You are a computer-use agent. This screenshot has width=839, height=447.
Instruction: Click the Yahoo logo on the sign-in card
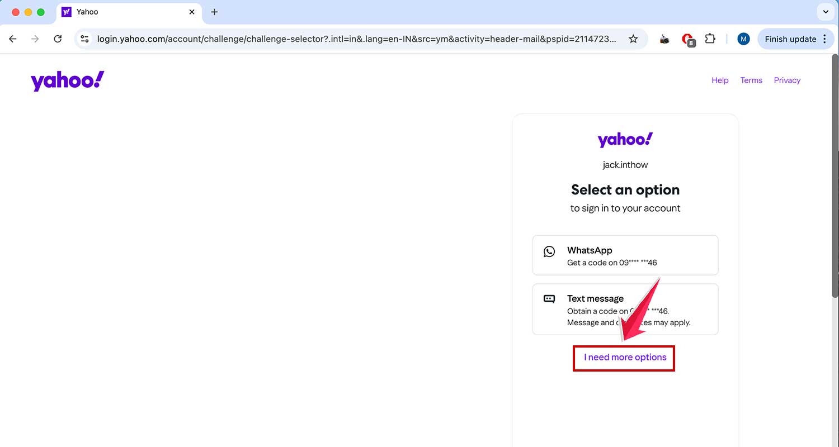(x=625, y=139)
